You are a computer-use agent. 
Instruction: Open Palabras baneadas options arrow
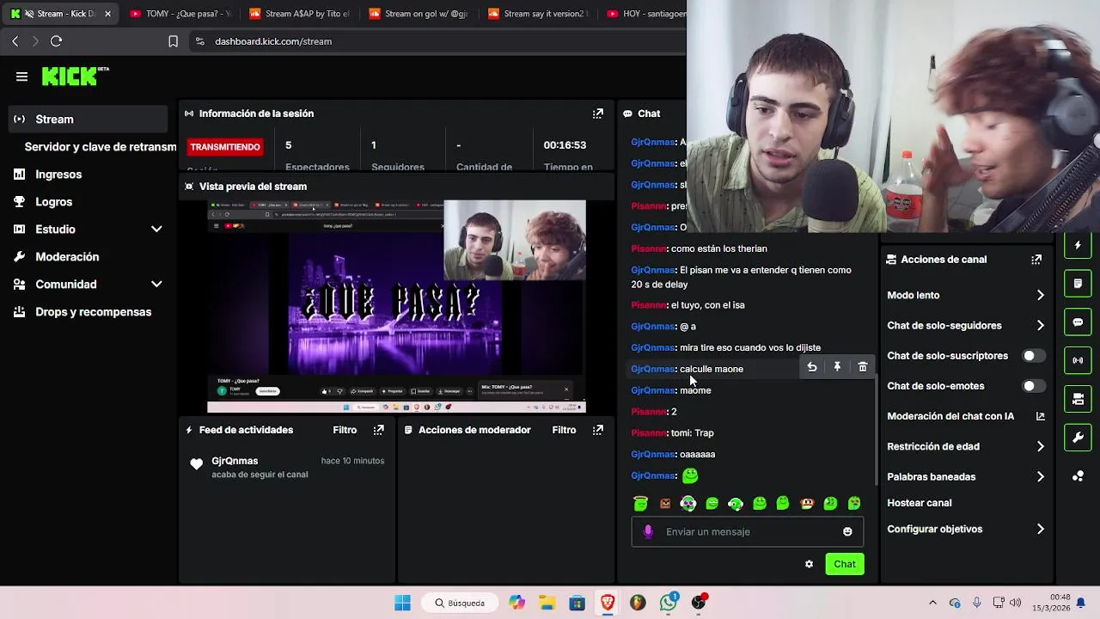1040,476
